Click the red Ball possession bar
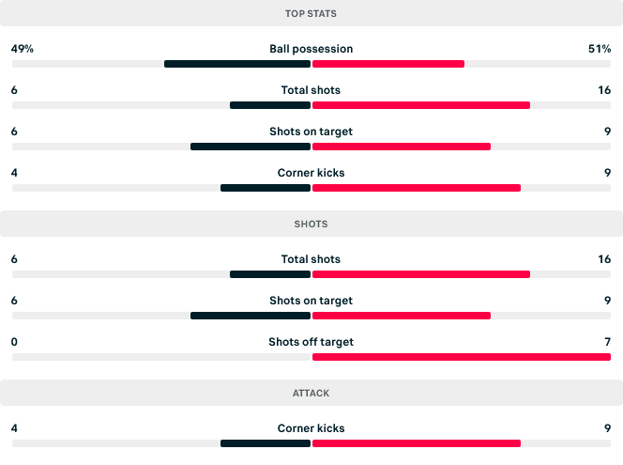The height and width of the screenshot is (465, 623). click(388, 64)
